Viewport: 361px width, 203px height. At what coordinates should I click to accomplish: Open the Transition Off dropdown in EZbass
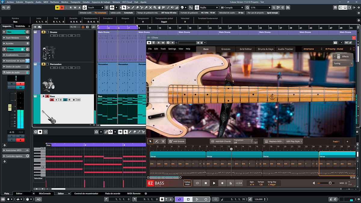[x=243, y=141]
